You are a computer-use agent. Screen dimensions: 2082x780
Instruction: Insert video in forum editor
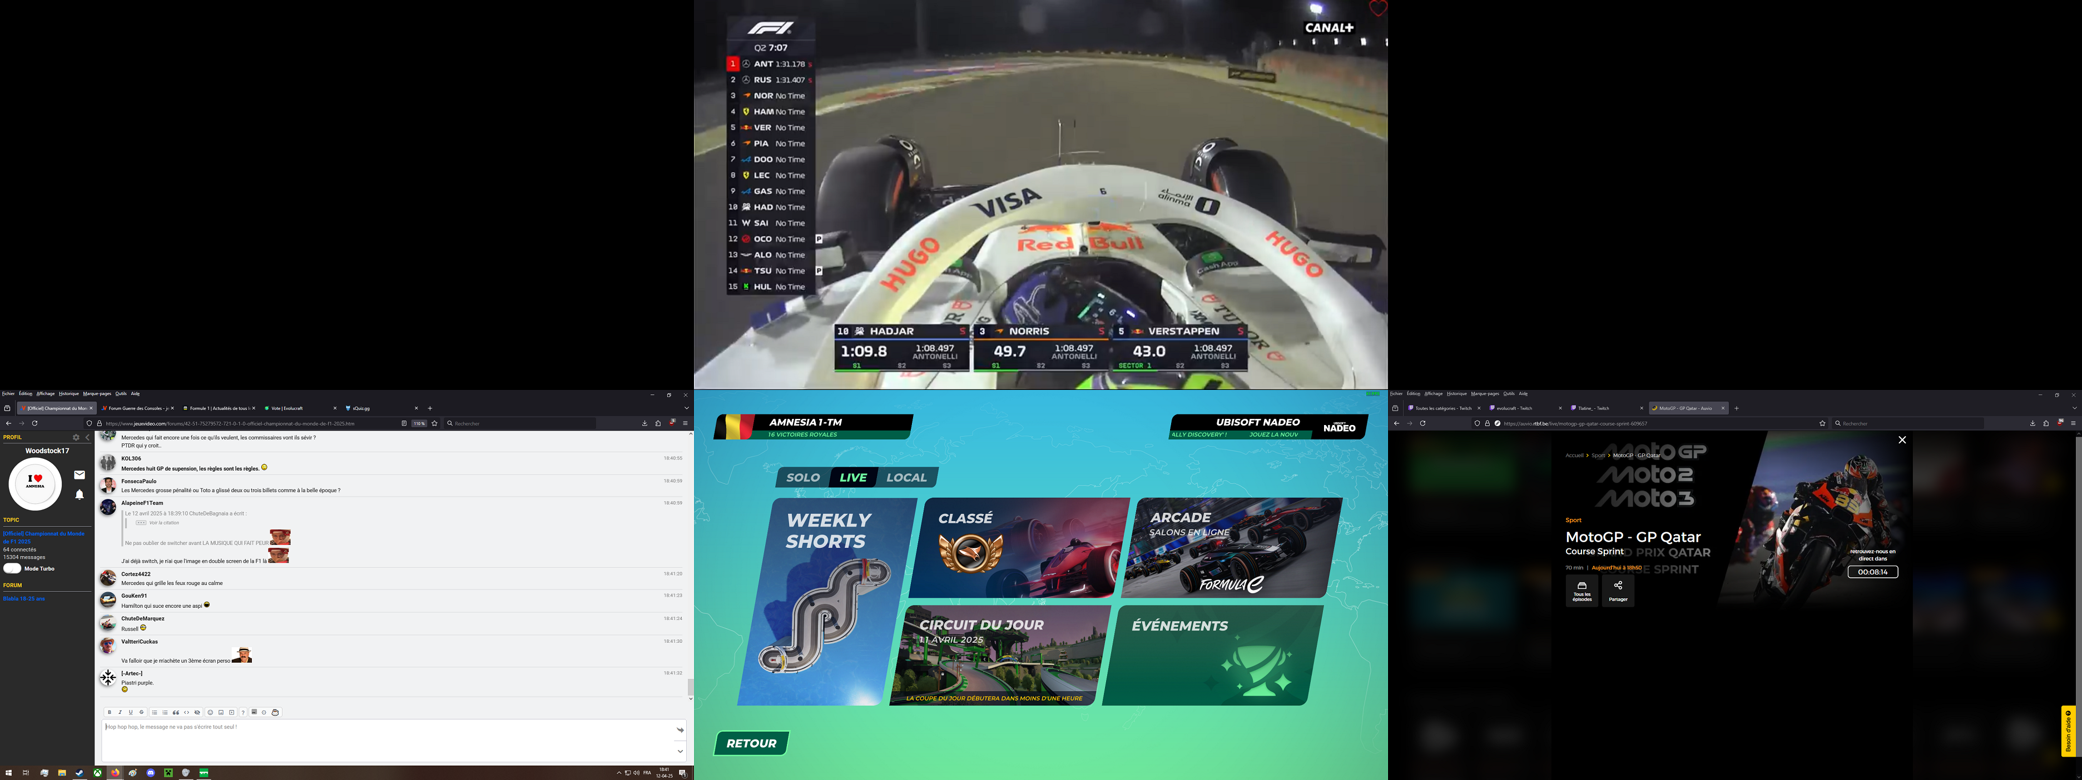232,712
